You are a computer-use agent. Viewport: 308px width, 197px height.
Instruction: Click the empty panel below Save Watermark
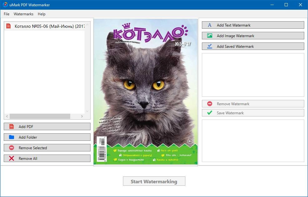pyautogui.click(x=253, y=141)
